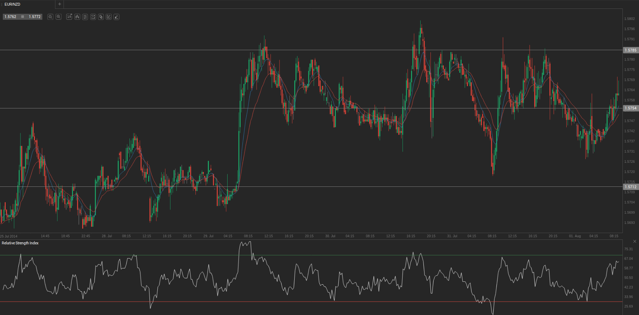Viewport: 639px width, 315px height.
Task: Grab the tab drag handle beside EUR/NZD
Action: 1,4
